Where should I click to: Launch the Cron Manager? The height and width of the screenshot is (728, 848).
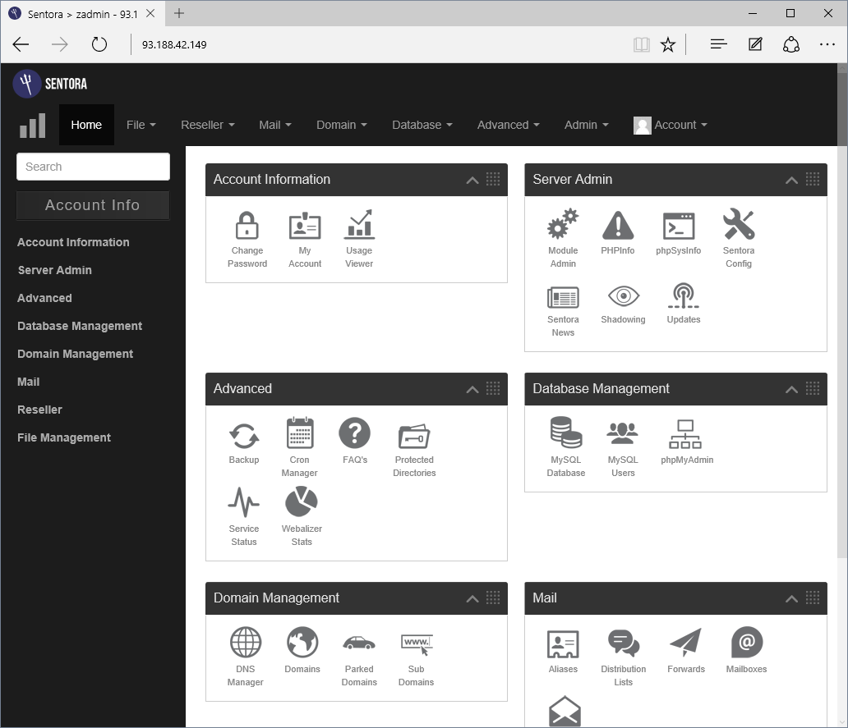(299, 444)
